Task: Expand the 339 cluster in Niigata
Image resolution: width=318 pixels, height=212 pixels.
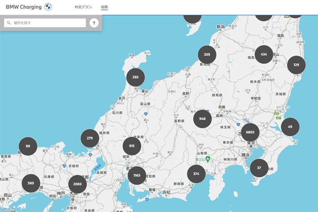Action: pyautogui.click(x=207, y=55)
